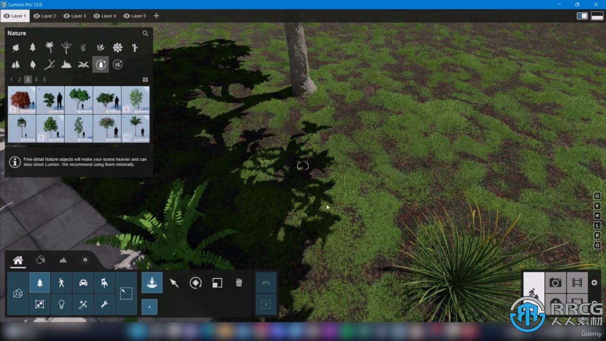Viewport: 606px width, 341px height.
Task: Select the palm tree nature category
Action: pos(49,47)
